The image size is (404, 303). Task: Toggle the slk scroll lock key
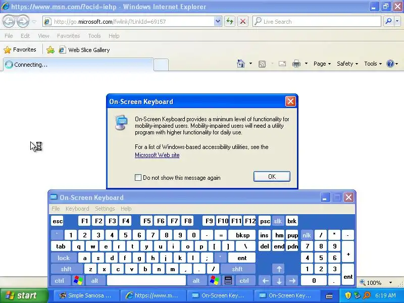[278, 221]
